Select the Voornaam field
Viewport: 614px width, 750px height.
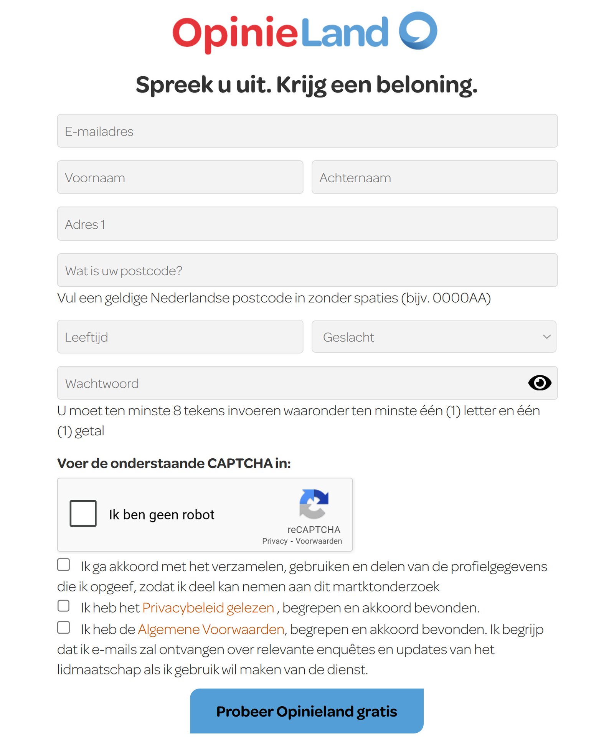tap(180, 177)
